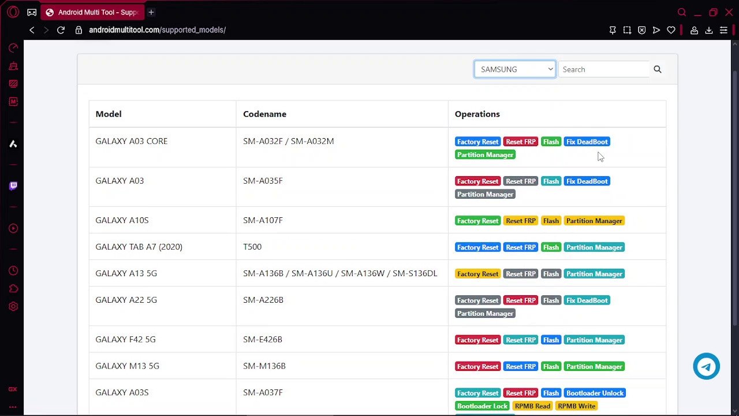Image resolution: width=739 pixels, height=416 pixels.
Task: Click Bootloader Unlock for GALAXY A03S
Action: [x=595, y=393]
